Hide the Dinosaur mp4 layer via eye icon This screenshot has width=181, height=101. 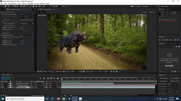tap(1, 84)
